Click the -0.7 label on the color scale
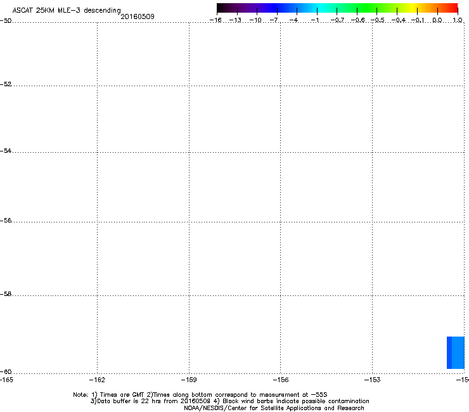Image resolution: width=469 pixels, height=412 pixels. click(337, 20)
